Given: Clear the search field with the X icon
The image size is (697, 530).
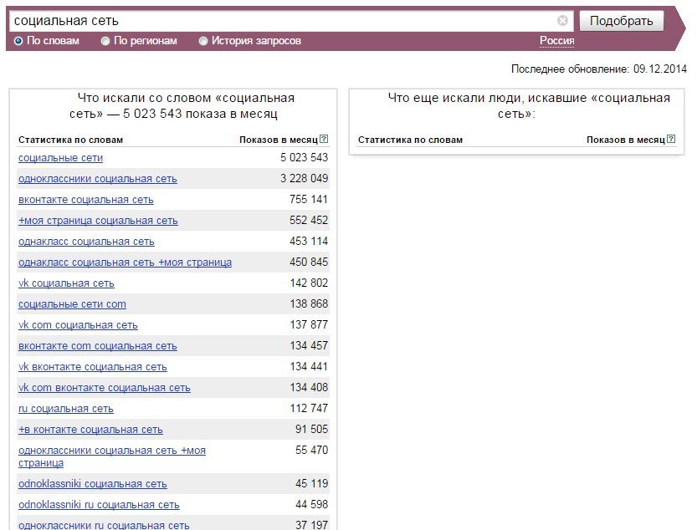Looking at the screenshot, I should point(562,20).
